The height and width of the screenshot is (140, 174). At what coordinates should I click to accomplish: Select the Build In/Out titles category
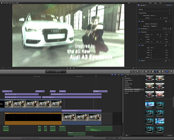point(128,78)
